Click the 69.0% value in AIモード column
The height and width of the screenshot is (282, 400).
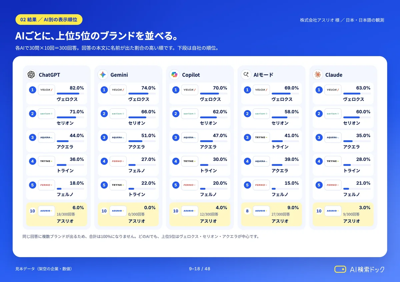click(292, 88)
